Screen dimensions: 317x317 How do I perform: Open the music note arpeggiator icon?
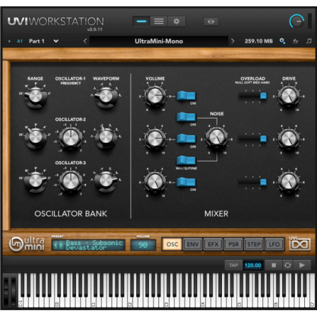[309, 41]
